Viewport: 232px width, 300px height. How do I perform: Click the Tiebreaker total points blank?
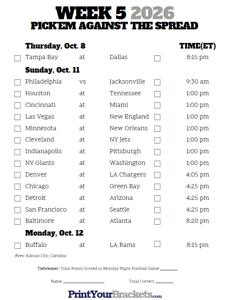click(169, 269)
